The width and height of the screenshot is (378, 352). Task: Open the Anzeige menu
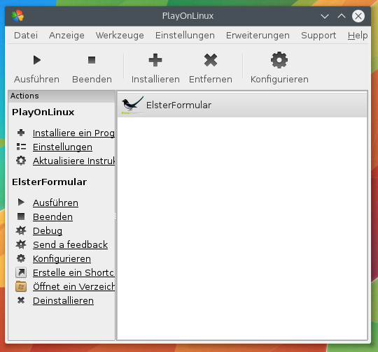[x=66, y=36]
